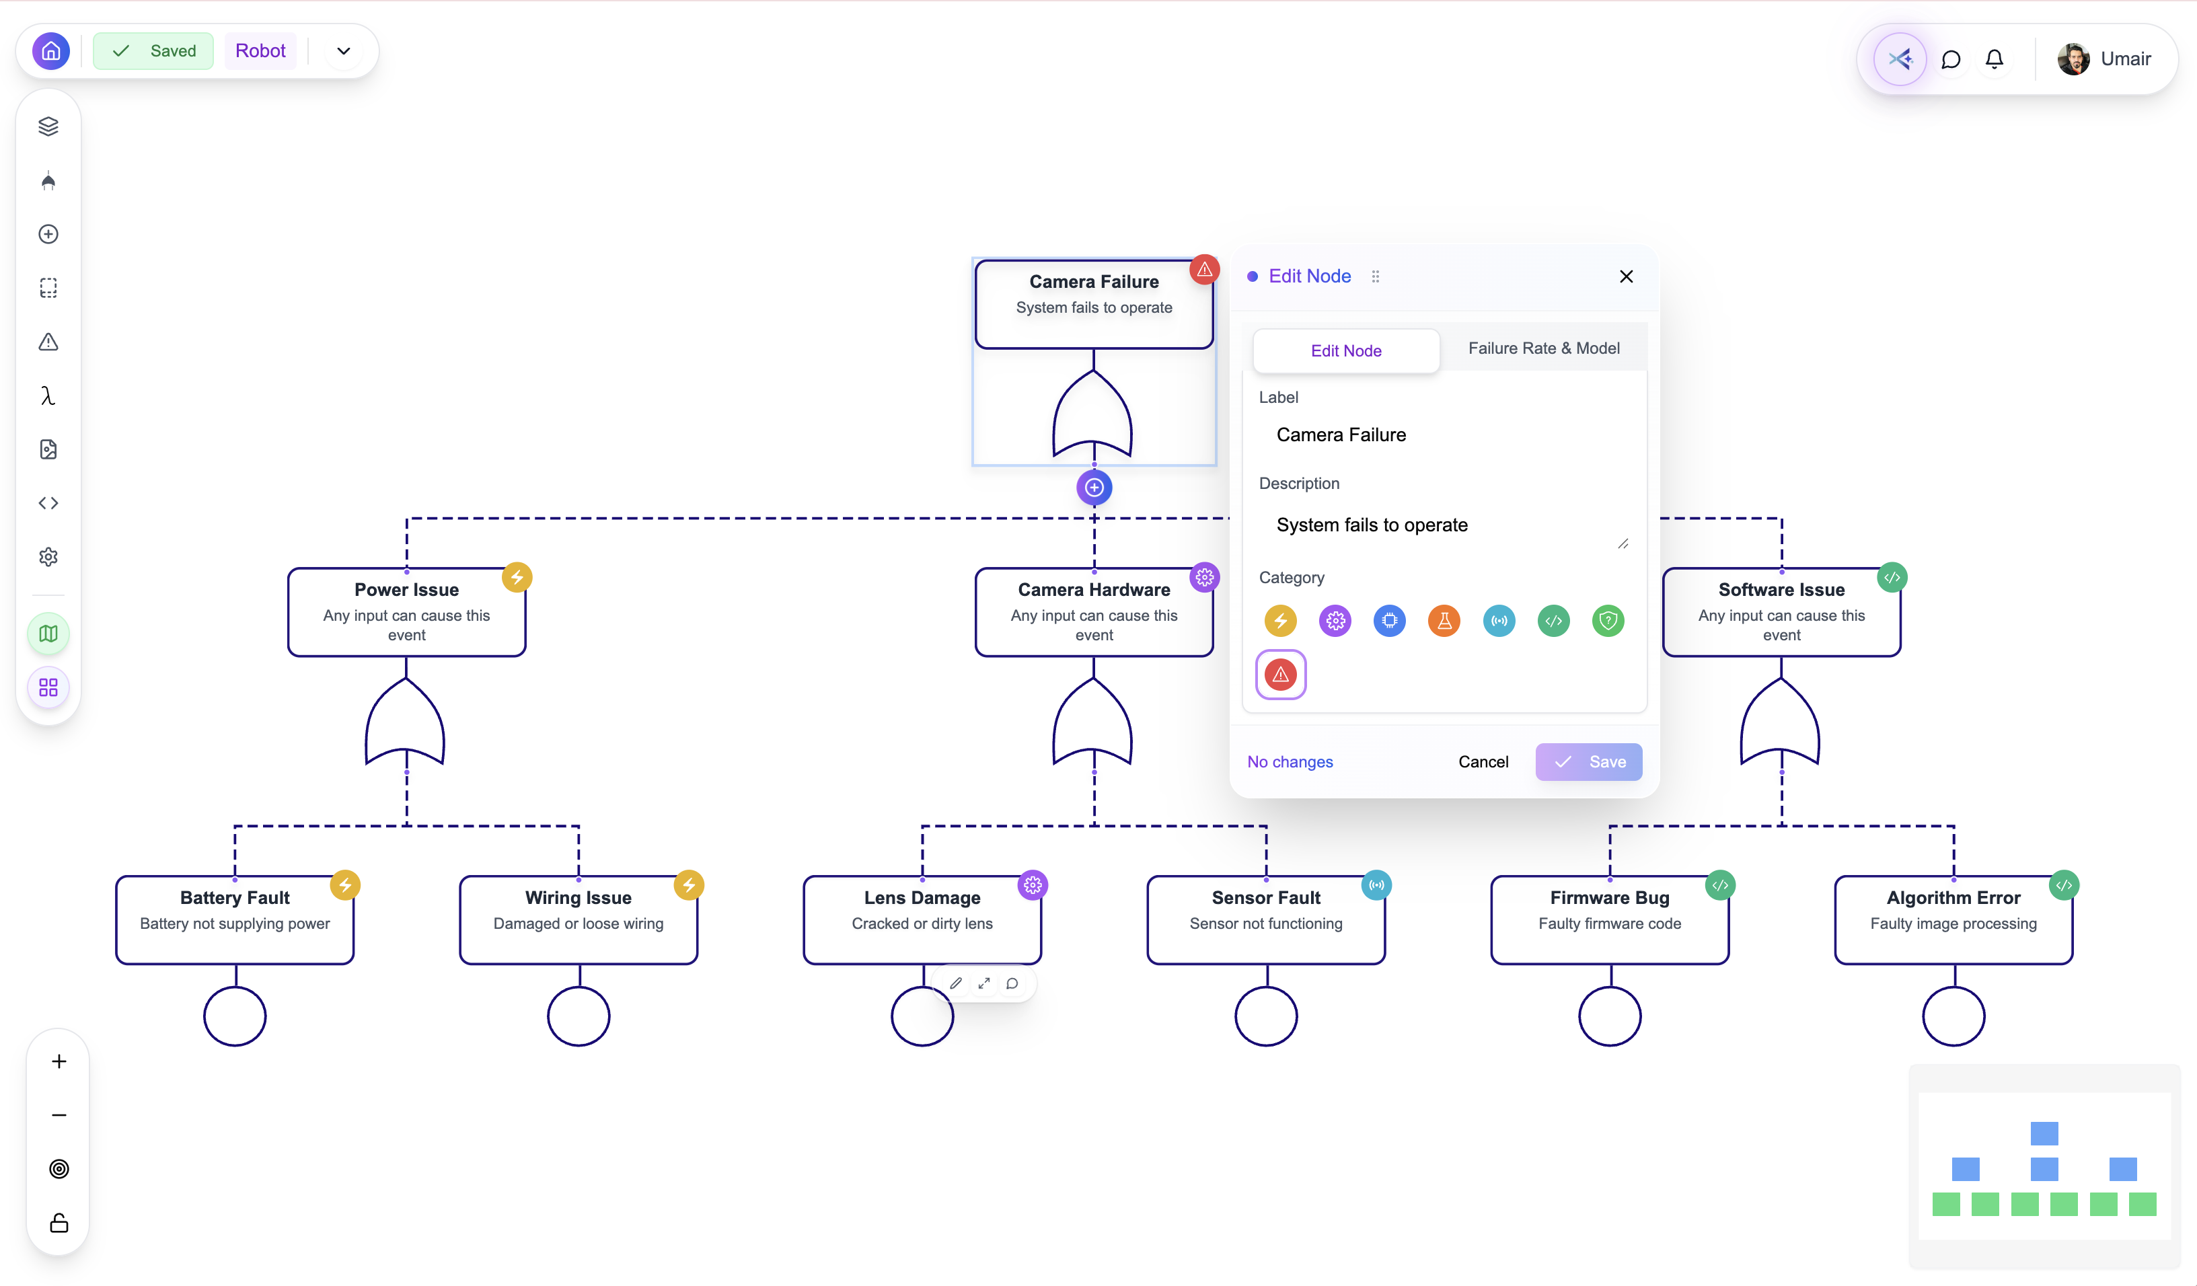Expand the Lens Damage node via arrows icon

984,983
